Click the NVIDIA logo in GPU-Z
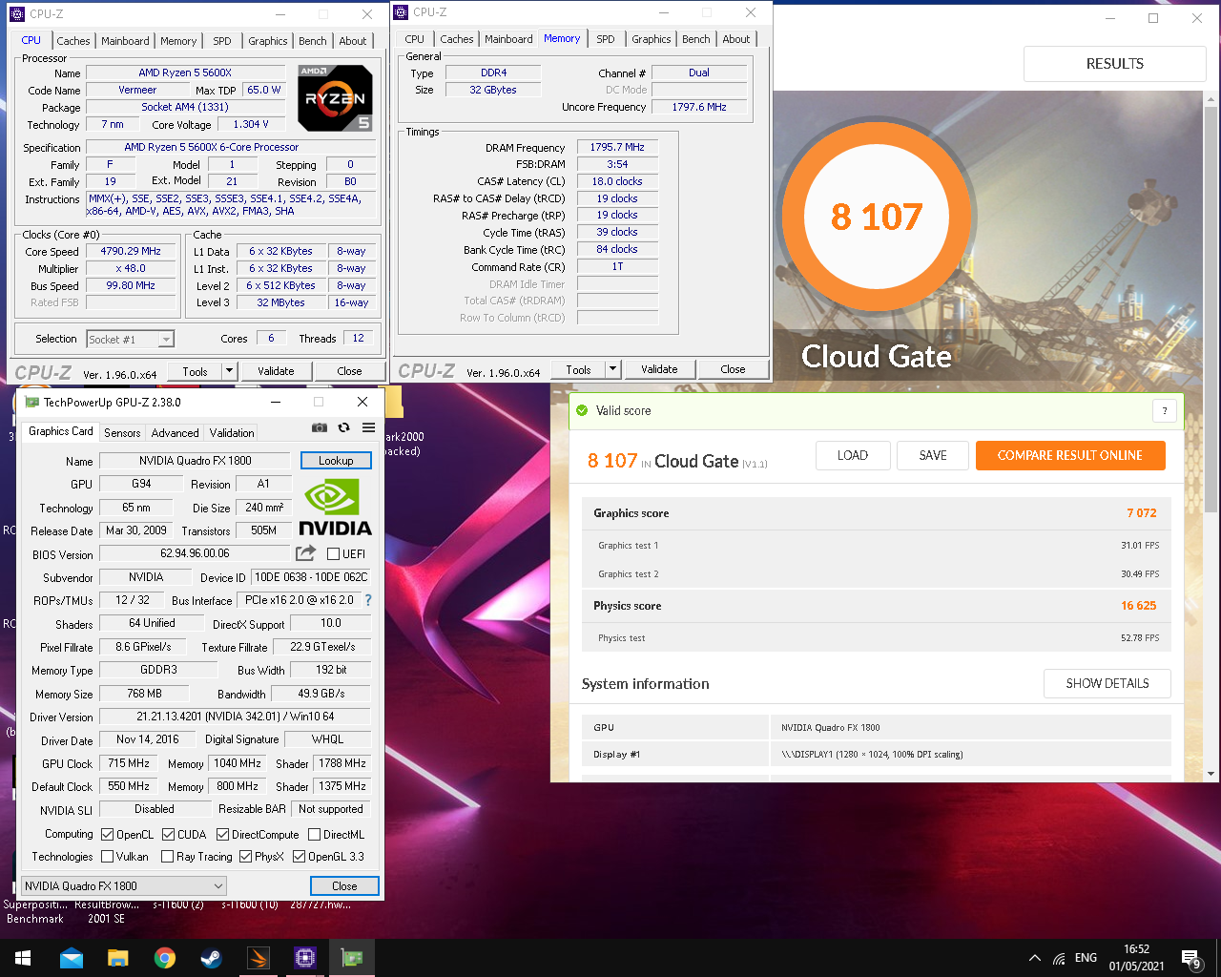Viewport: 1221px width, 977px height. tap(335, 508)
